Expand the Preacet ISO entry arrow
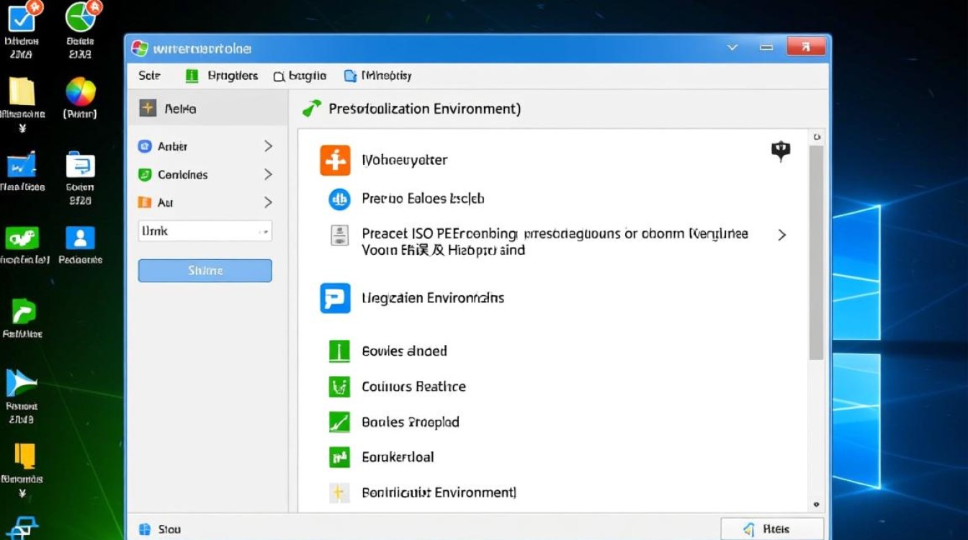The image size is (968, 540). [781, 235]
